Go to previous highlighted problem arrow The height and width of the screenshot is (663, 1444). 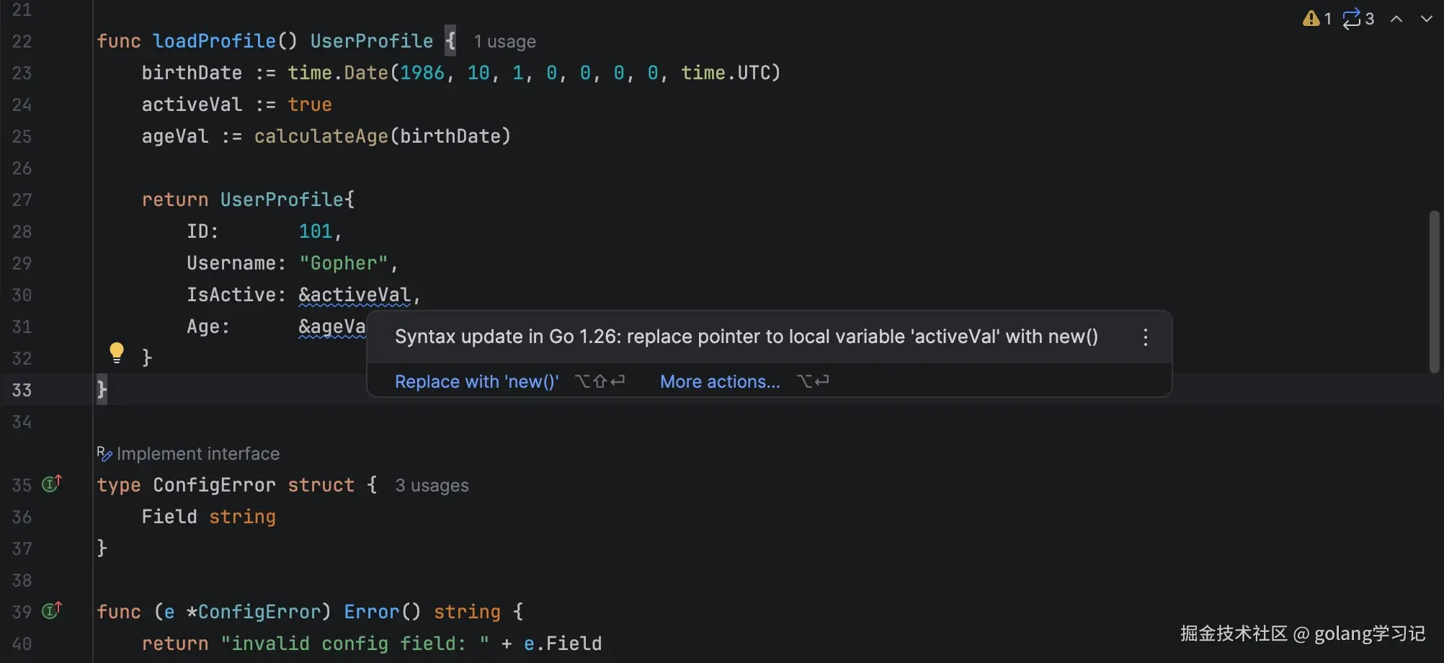pyautogui.click(x=1396, y=19)
